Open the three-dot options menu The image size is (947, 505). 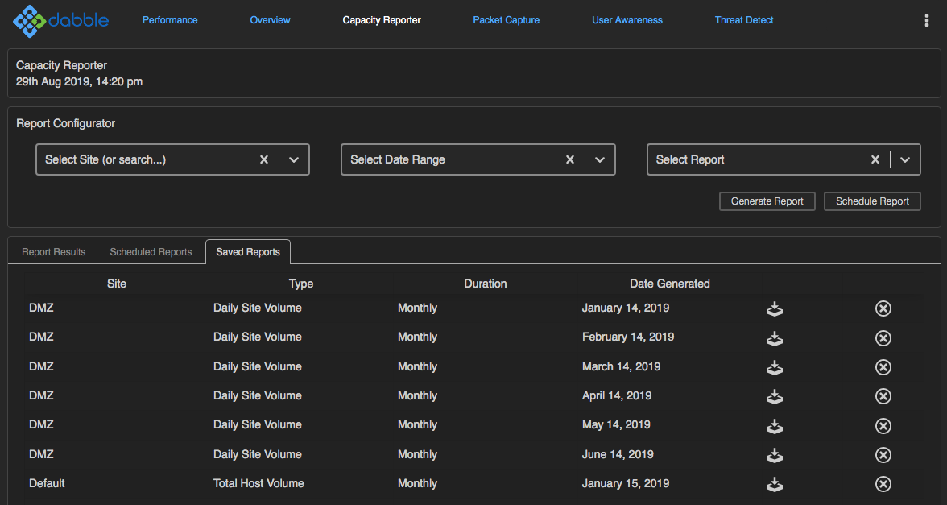pos(927,21)
